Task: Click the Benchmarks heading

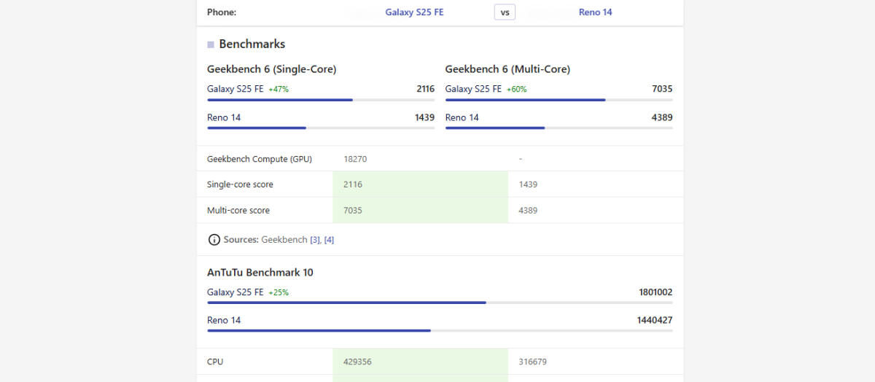Action: point(252,44)
